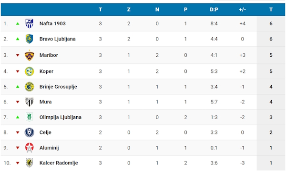The image size is (286, 172).
Task: Click the Brinje Grosuplje club crest
Action: click(x=29, y=87)
